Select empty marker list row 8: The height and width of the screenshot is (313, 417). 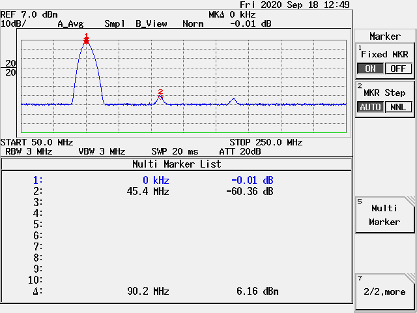tap(177, 258)
